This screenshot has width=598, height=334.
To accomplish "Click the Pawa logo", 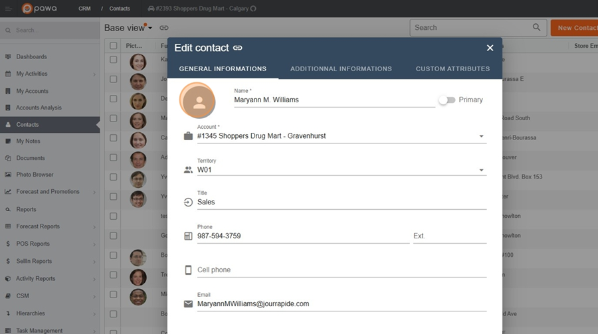I will click(39, 8).
